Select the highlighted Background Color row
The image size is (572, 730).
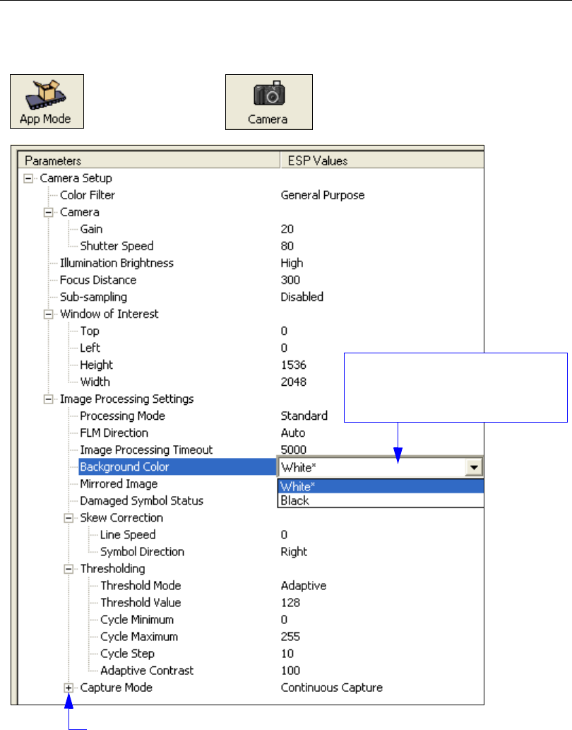pos(177,467)
